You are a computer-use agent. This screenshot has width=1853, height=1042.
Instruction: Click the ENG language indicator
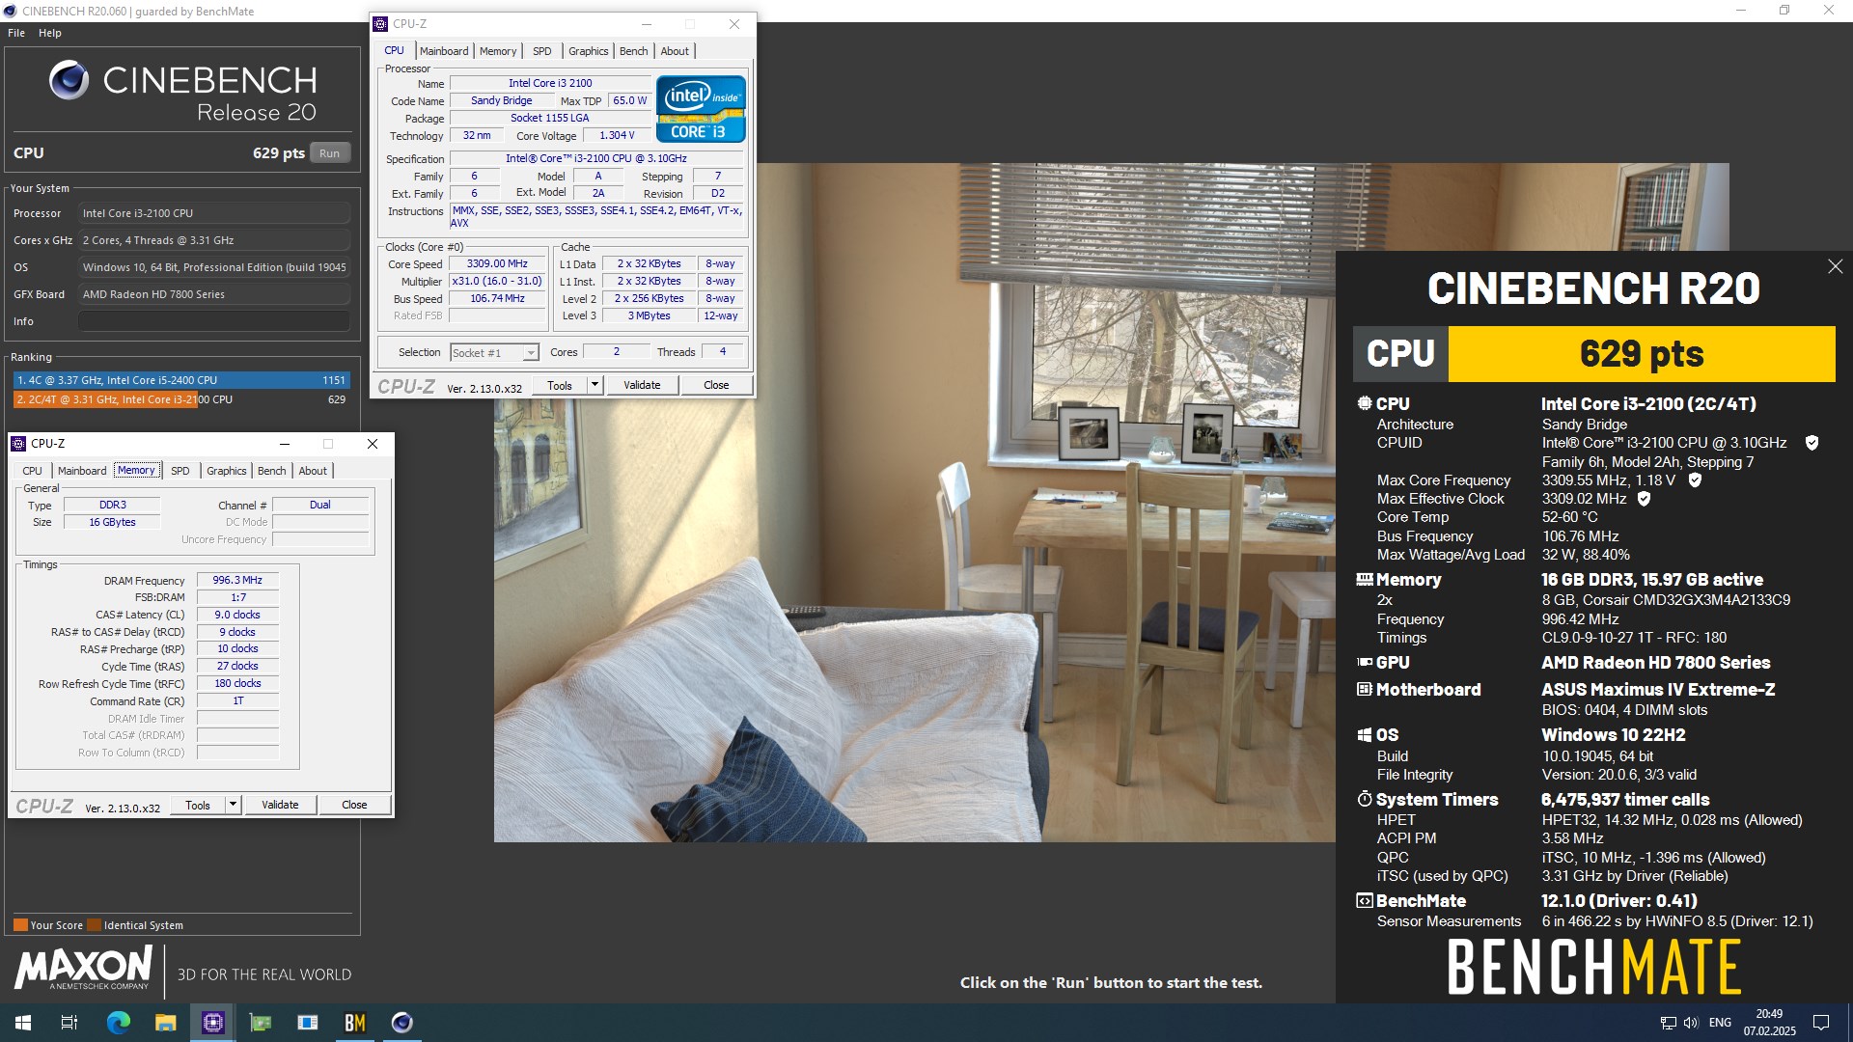tap(1720, 1023)
